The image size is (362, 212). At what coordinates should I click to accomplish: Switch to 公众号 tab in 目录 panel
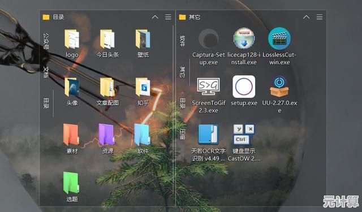tap(46, 41)
